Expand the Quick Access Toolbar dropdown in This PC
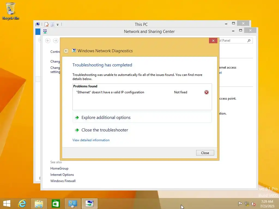 point(58,25)
